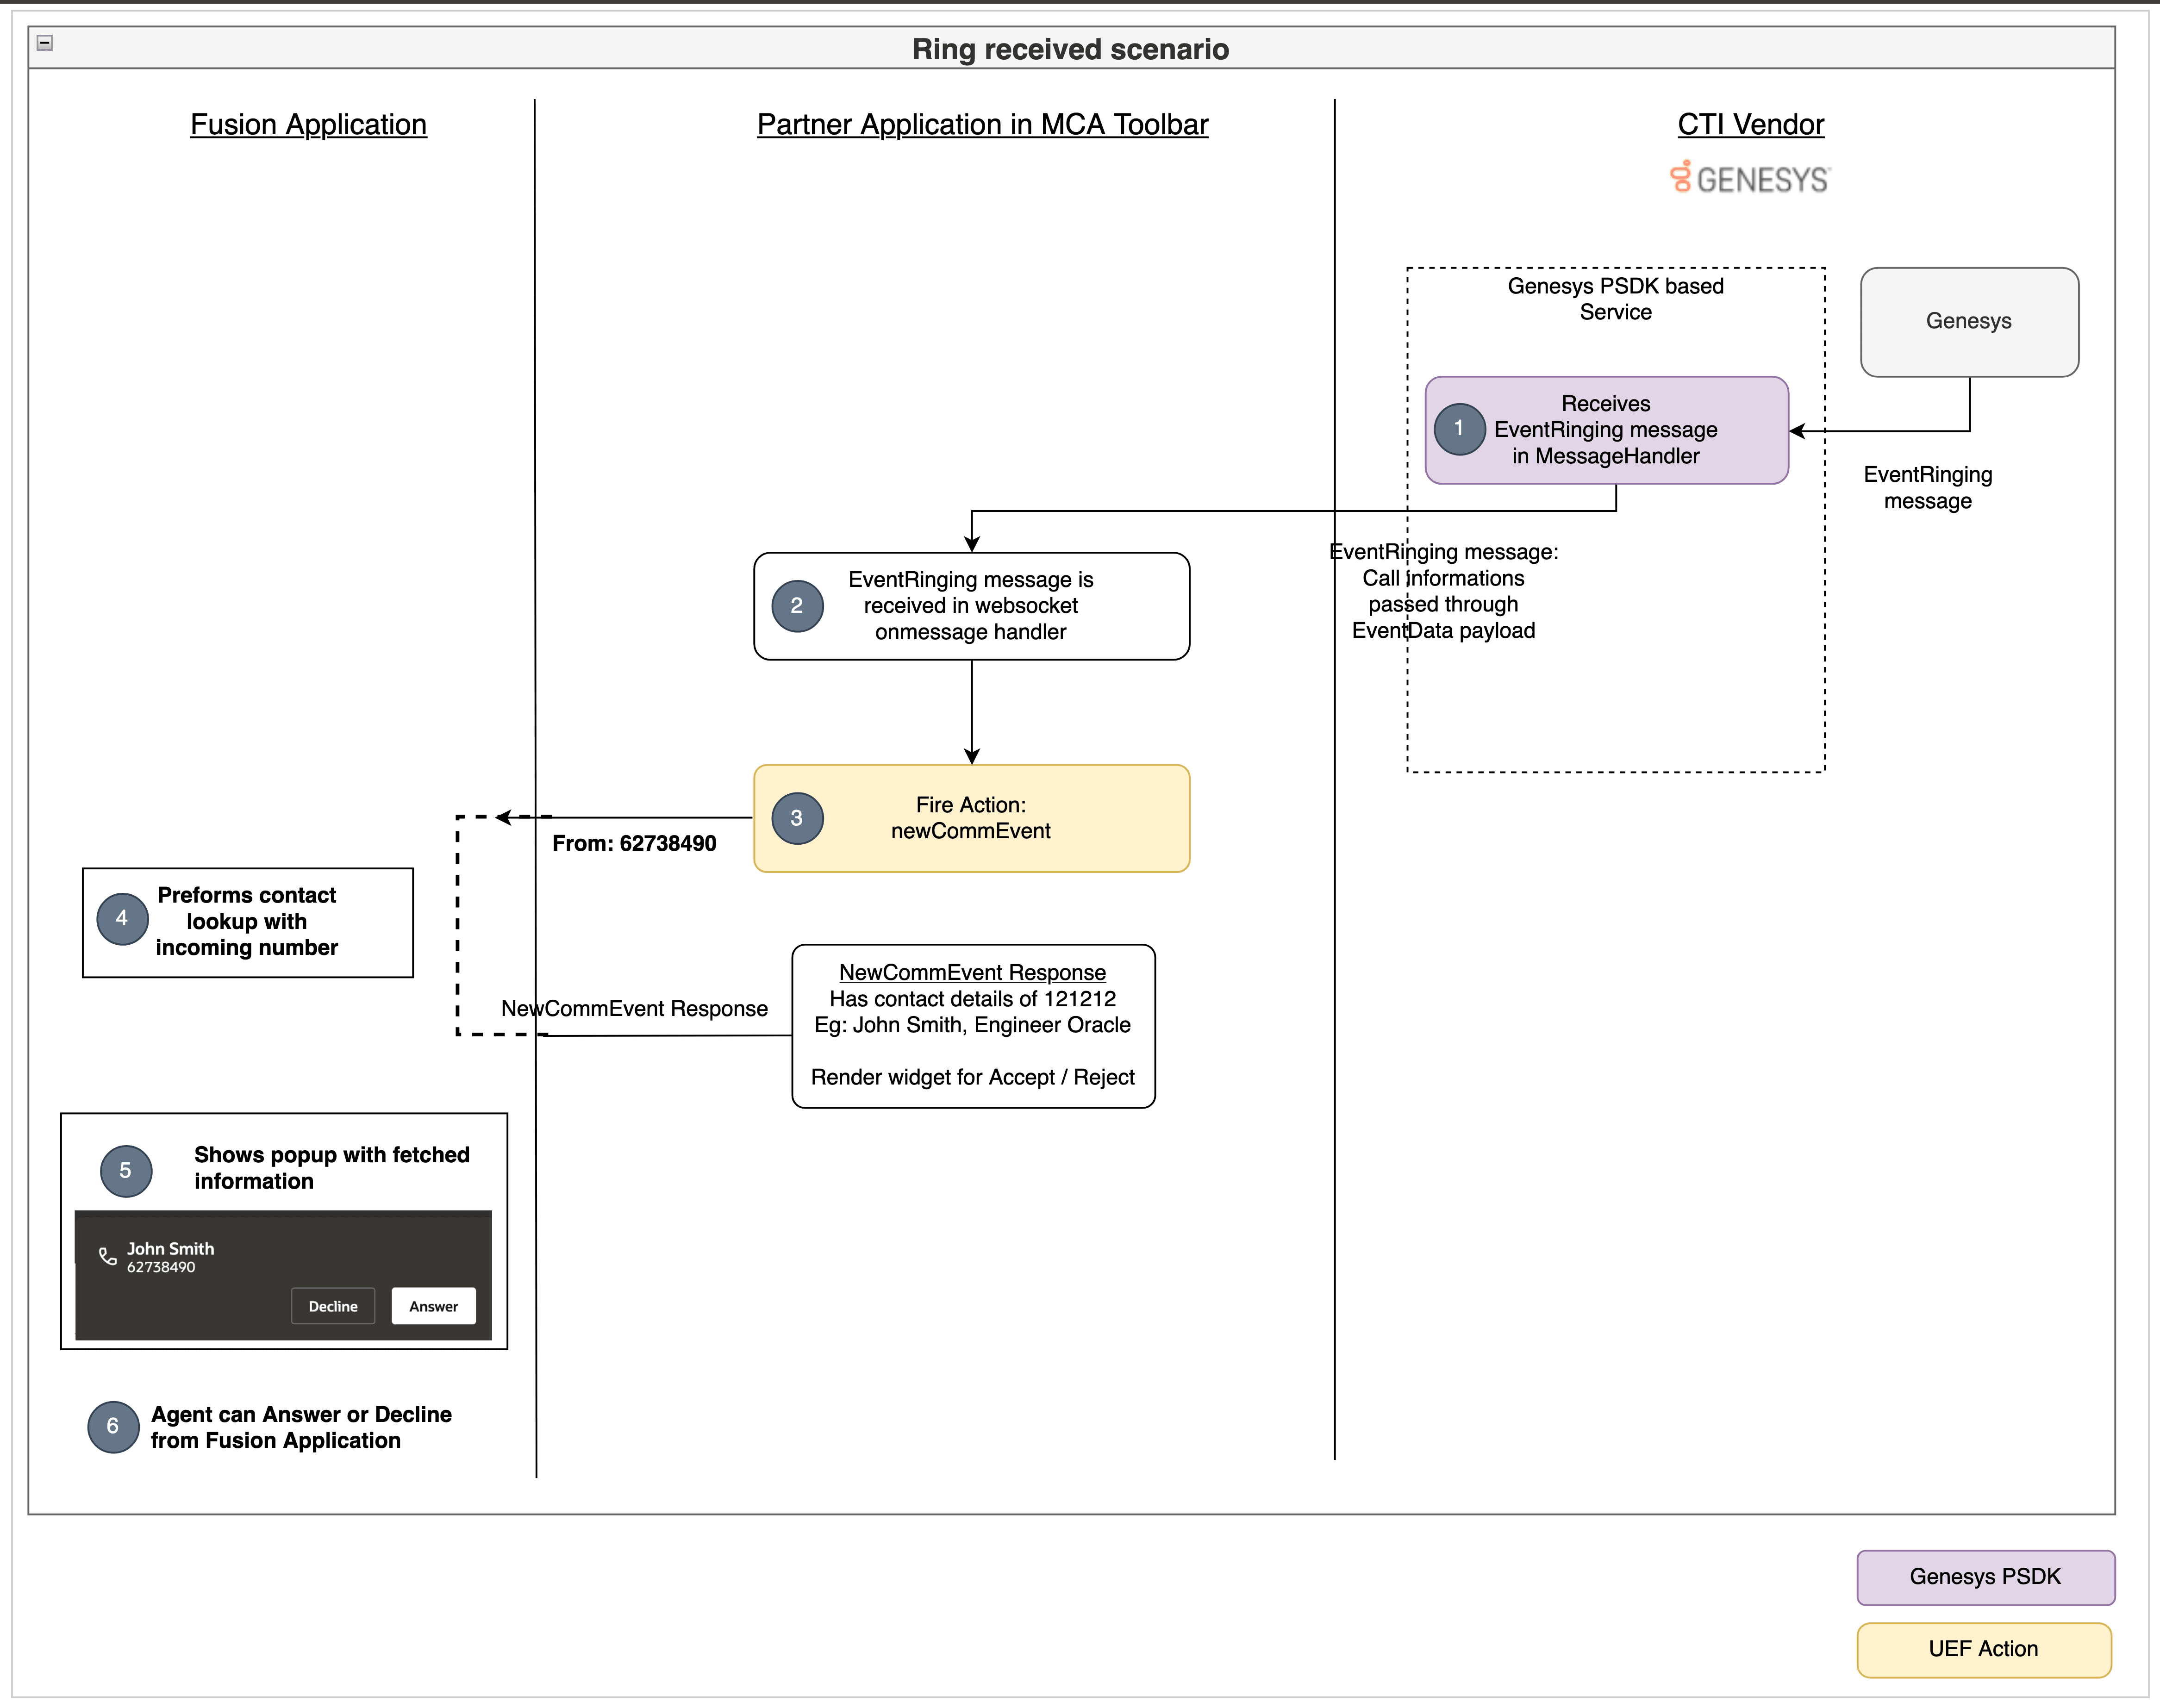The width and height of the screenshot is (2160, 1708).
Task: Click the From: 62738490 arrow label
Action: pyautogui.click(x=635, y=843)
